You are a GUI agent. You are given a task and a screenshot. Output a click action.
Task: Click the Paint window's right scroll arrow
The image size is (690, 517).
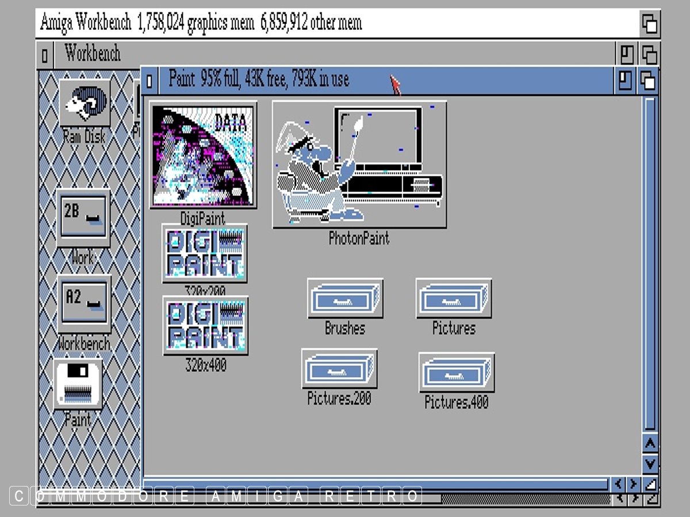pyautogui.click(x=633, y=484)
